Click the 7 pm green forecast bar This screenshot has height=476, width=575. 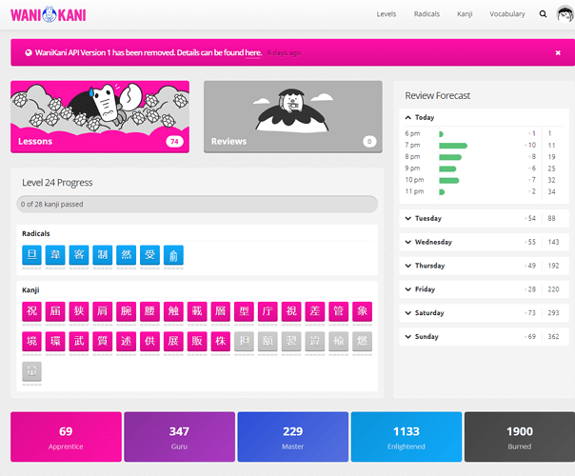pos(453,146)
